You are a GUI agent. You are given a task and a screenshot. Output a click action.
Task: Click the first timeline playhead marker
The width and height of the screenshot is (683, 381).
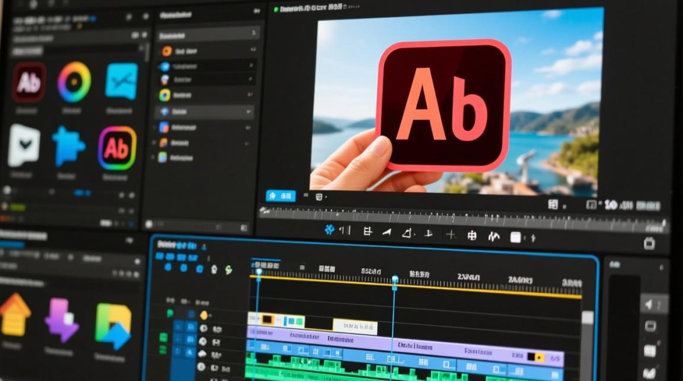coord(259,272)
